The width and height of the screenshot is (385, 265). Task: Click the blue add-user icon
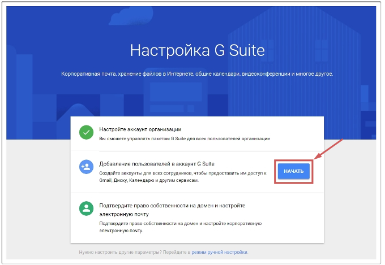[86, 167]
